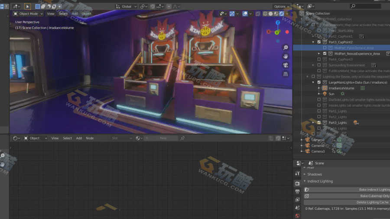Viewport: 390px width, 219px height.
Task: Click the IrradianceVolume green grid data icon
Action: pyautogui.click(x=363, y=88)
